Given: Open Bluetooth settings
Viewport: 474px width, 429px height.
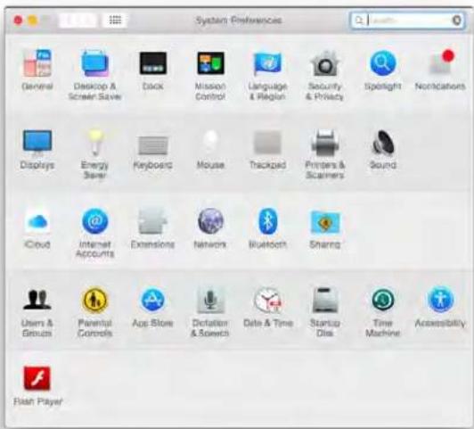Looking at the screenshot, I should [268, 221].
